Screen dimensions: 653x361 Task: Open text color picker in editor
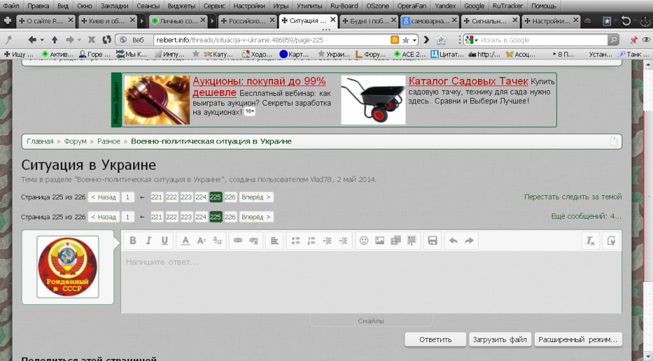[x=185, y=241]
